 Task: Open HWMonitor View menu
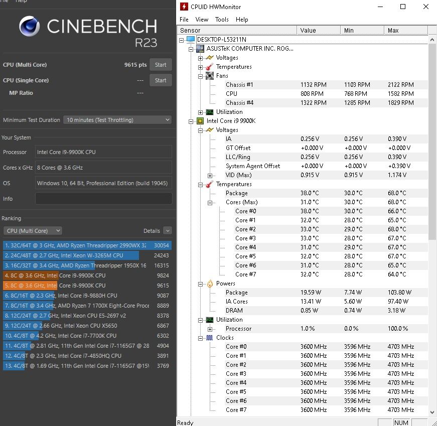tap(202, 20)
